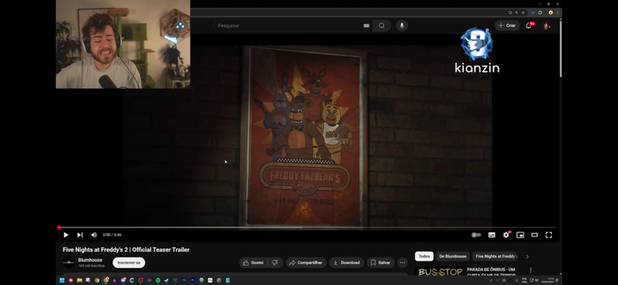Open Chrome three-dot menu
Screen dimensions: 618x285
(x=558, y=12)
